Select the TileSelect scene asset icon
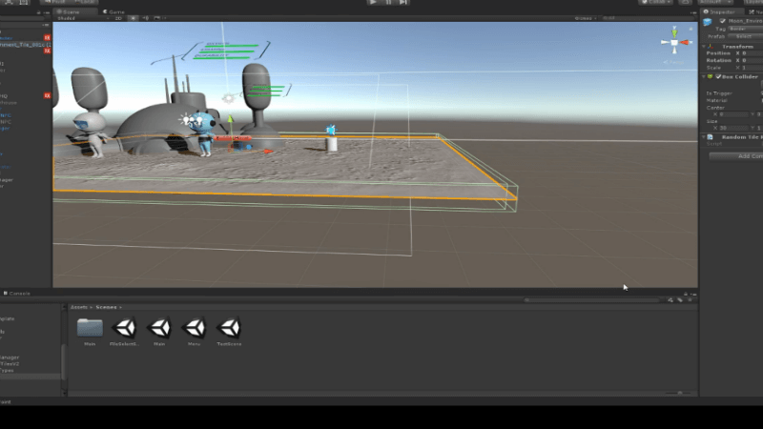 click(124, 328)
